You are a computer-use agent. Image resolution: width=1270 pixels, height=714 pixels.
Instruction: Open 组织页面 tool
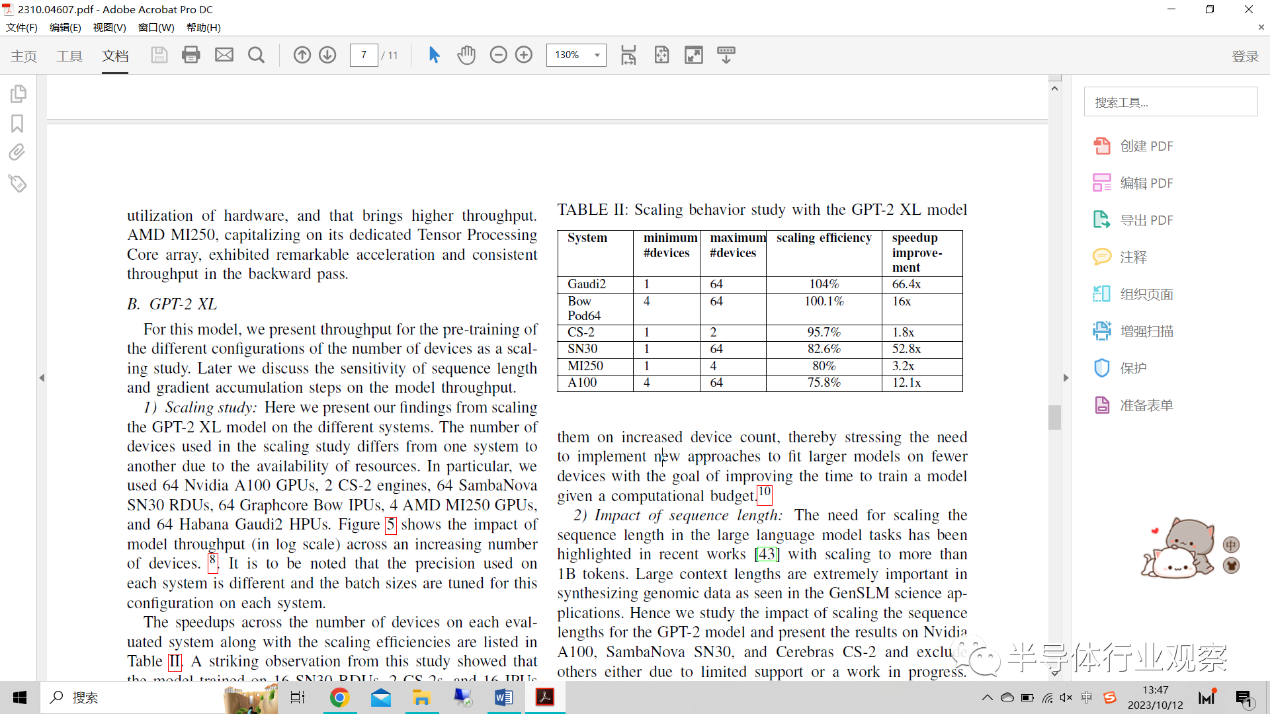(x=1132, y=294)
